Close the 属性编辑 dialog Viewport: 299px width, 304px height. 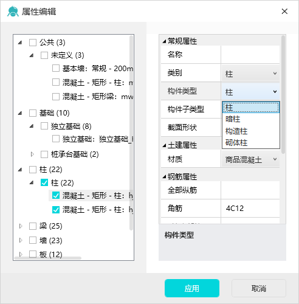(284, 12)
